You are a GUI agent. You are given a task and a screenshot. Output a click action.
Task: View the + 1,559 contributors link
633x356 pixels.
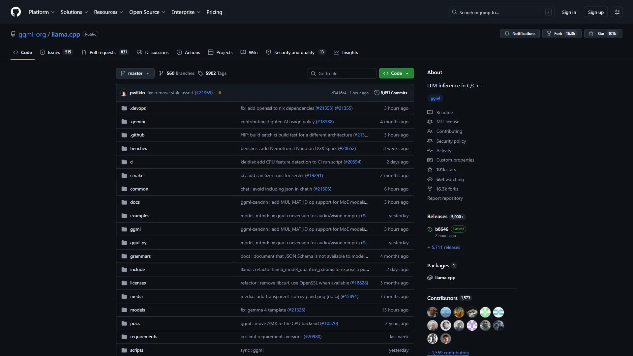pyautogui.click(x=448, y=353)
